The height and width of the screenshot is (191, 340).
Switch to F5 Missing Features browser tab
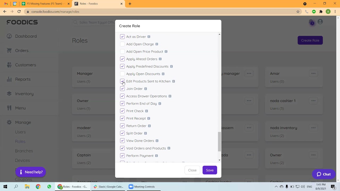click(46, 4)
